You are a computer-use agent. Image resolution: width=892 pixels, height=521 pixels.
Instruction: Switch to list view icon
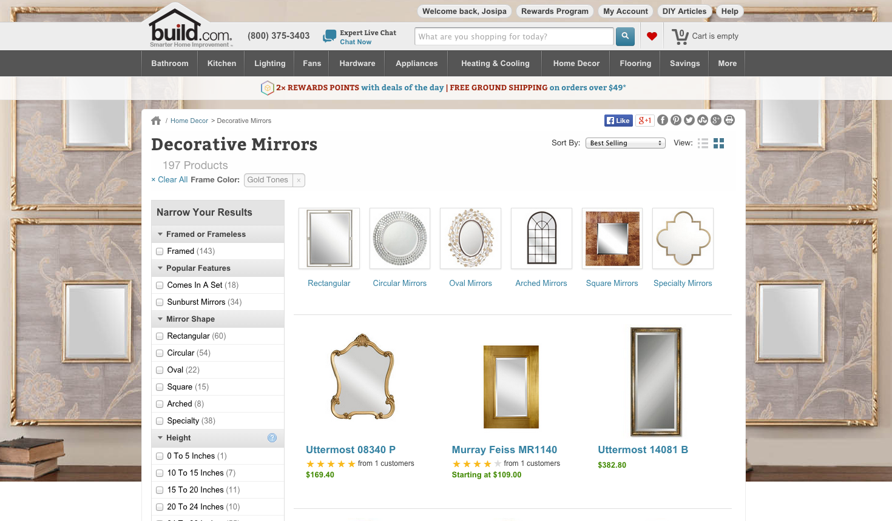[703, 143]
